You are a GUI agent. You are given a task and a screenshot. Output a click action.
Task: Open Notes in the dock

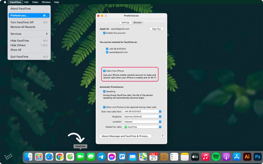click(185, 157)
